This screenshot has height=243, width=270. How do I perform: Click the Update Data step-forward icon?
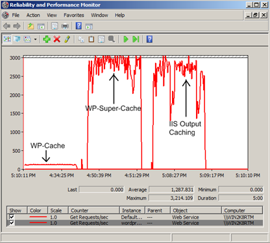point(136,40)
